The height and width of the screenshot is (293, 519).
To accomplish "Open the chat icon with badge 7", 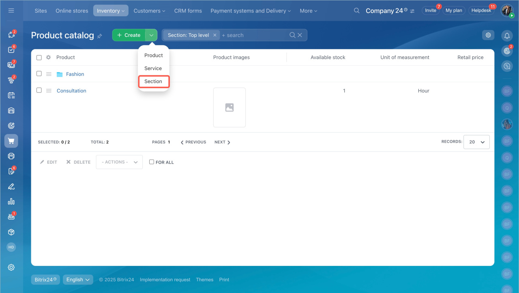I will pos(11,65).
